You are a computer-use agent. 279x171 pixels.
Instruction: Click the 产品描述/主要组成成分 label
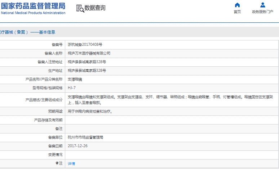pyautogui.click(x=44, y=100)
